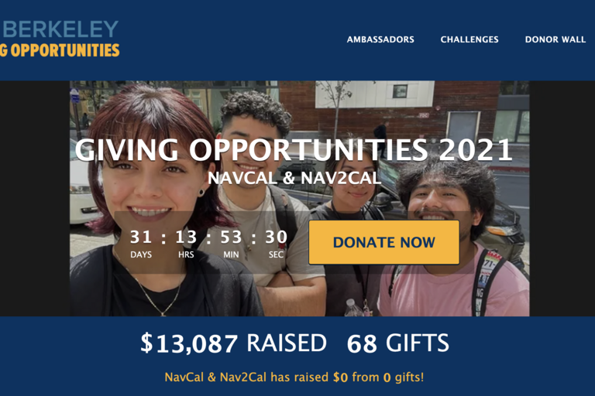Click the countdown MIN value 53

231,237
